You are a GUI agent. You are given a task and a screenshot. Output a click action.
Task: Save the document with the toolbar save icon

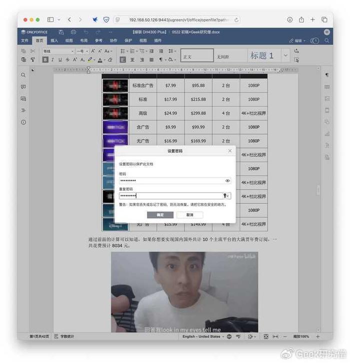(61, 32)
